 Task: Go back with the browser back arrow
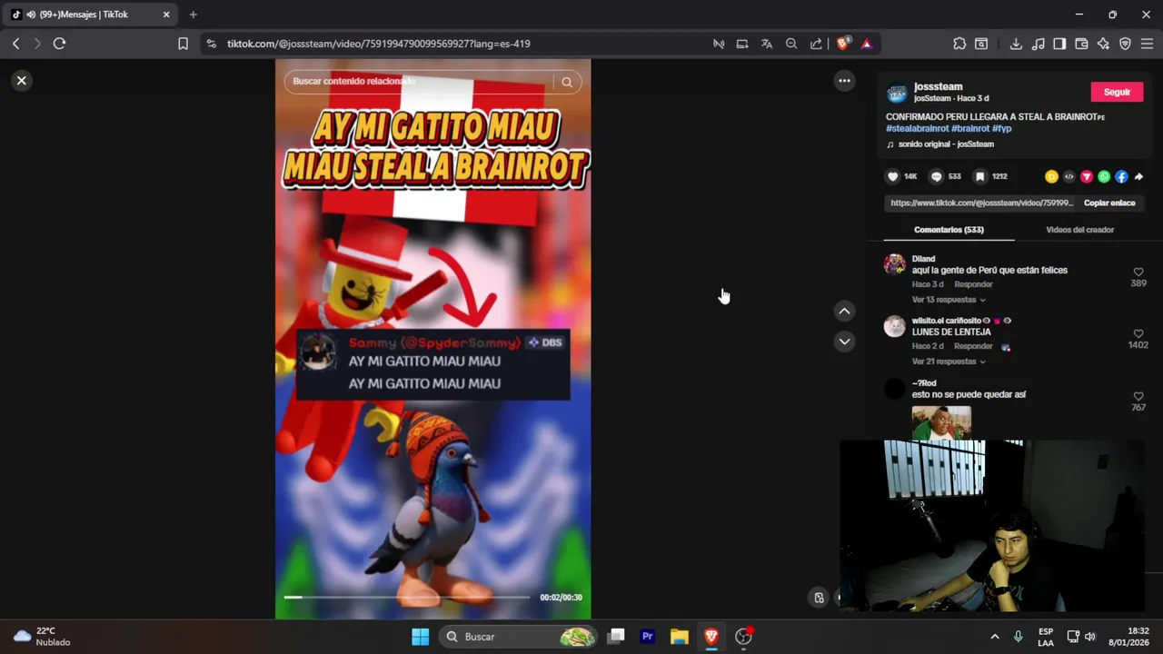tap(15, 44)
